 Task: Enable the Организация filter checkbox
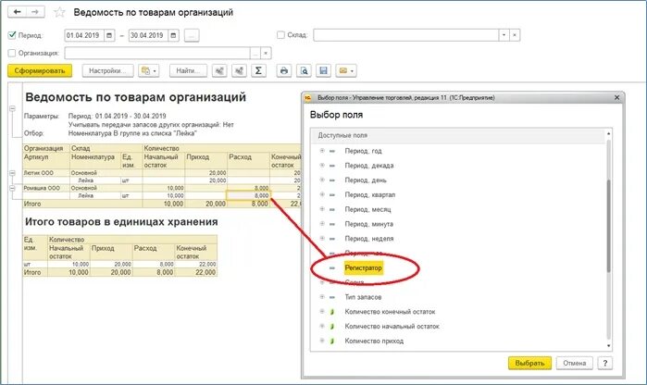[12, 53]
